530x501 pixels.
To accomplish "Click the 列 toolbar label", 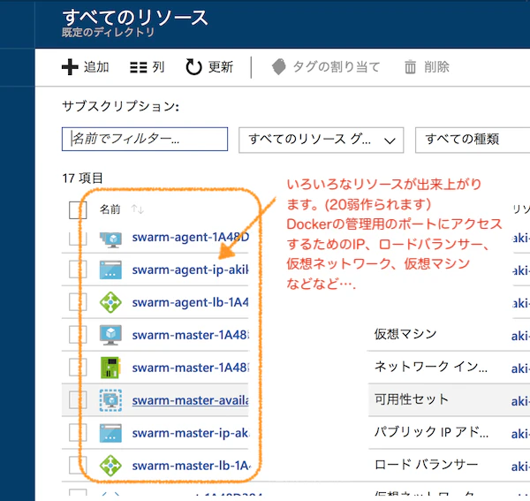I will coord(158,67).
